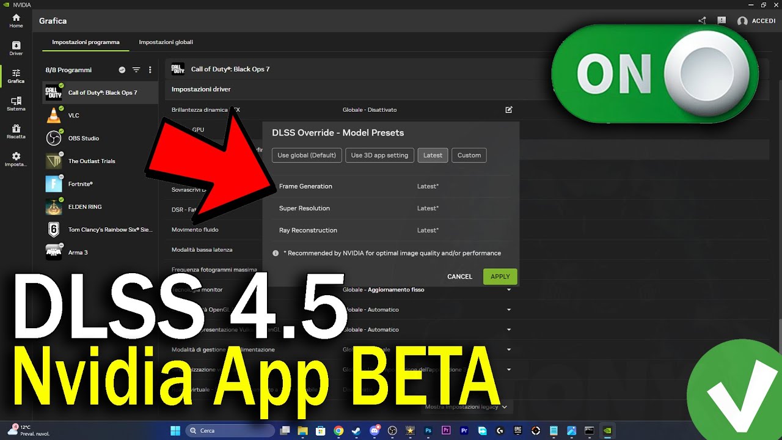Viewport: 782px width, 440px height.
Task: Open Photoshop from the taskbar
Action: coord(428,430)
